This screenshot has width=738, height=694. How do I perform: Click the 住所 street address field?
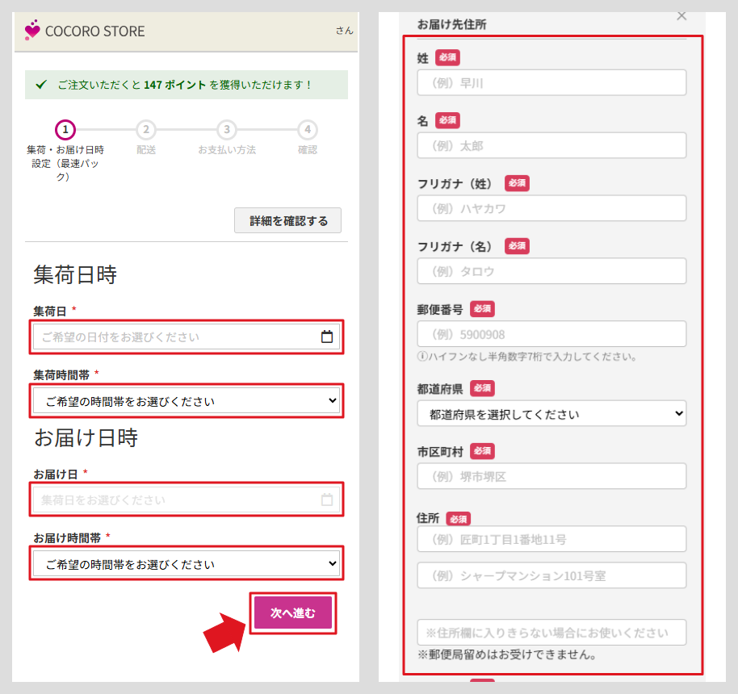coord(551,539)
